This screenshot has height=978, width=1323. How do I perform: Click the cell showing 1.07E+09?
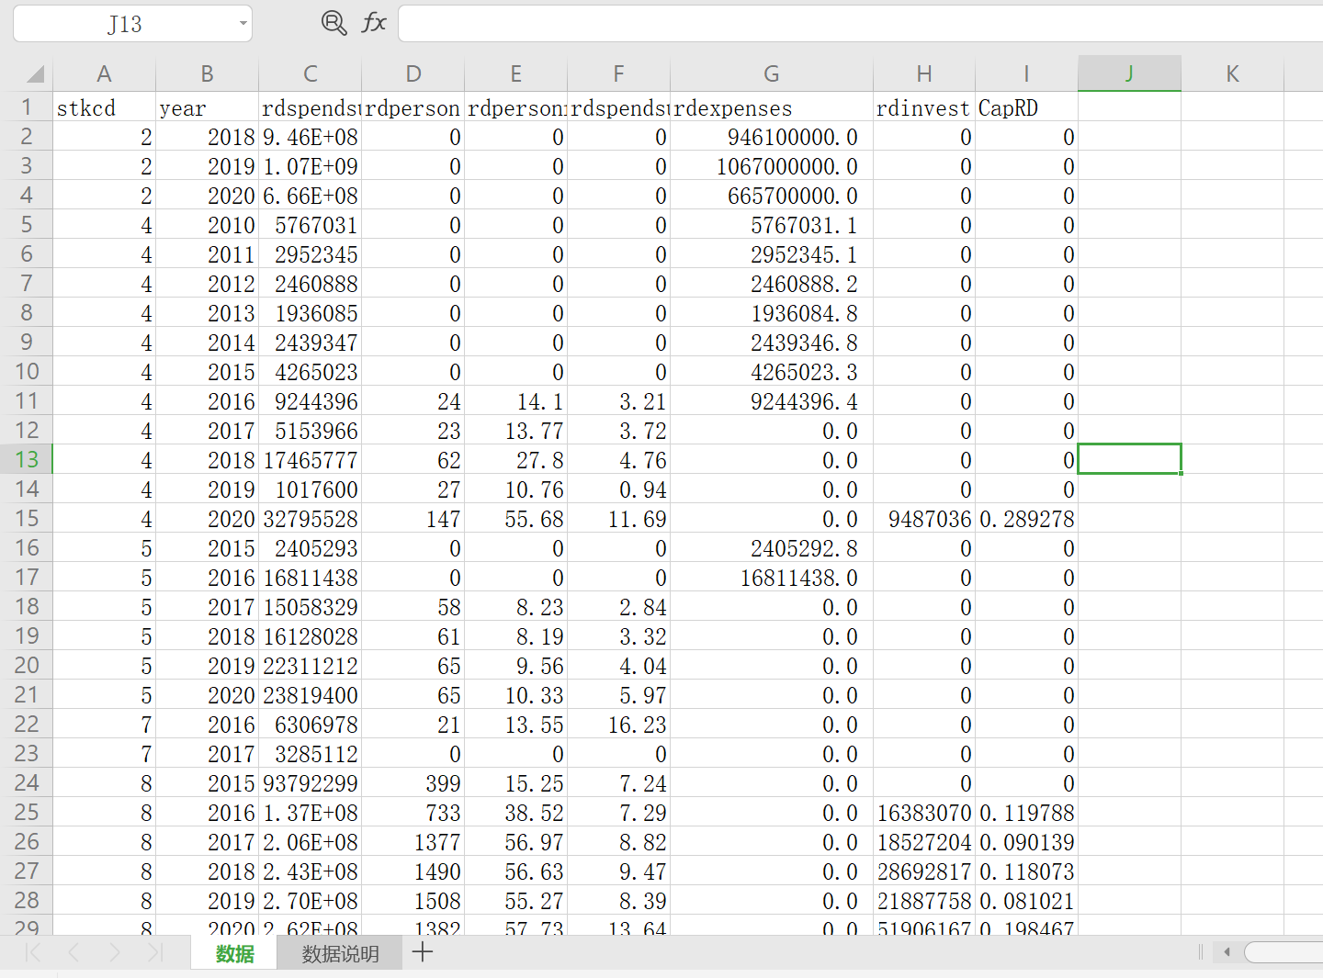click(x=311, y=166)
